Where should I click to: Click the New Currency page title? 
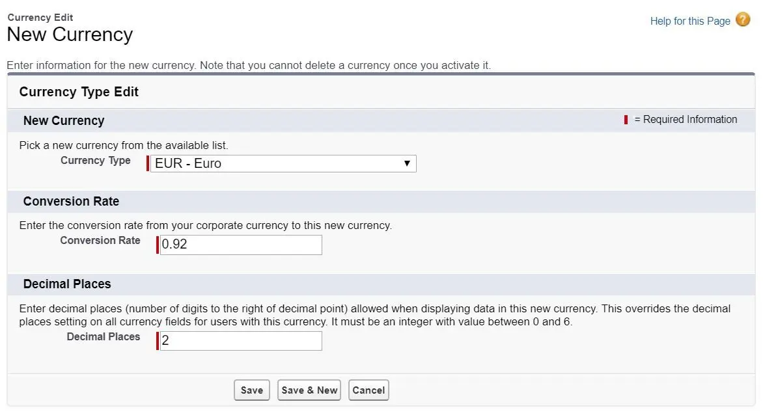(x=70, y=34)
